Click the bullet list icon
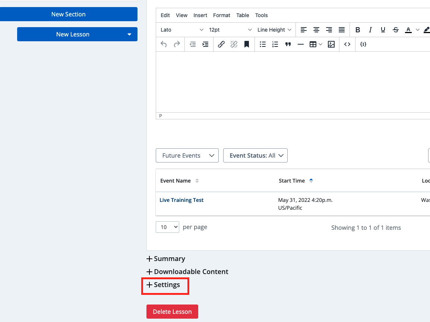Screen dimensions: 430x322 pos(263,44)
